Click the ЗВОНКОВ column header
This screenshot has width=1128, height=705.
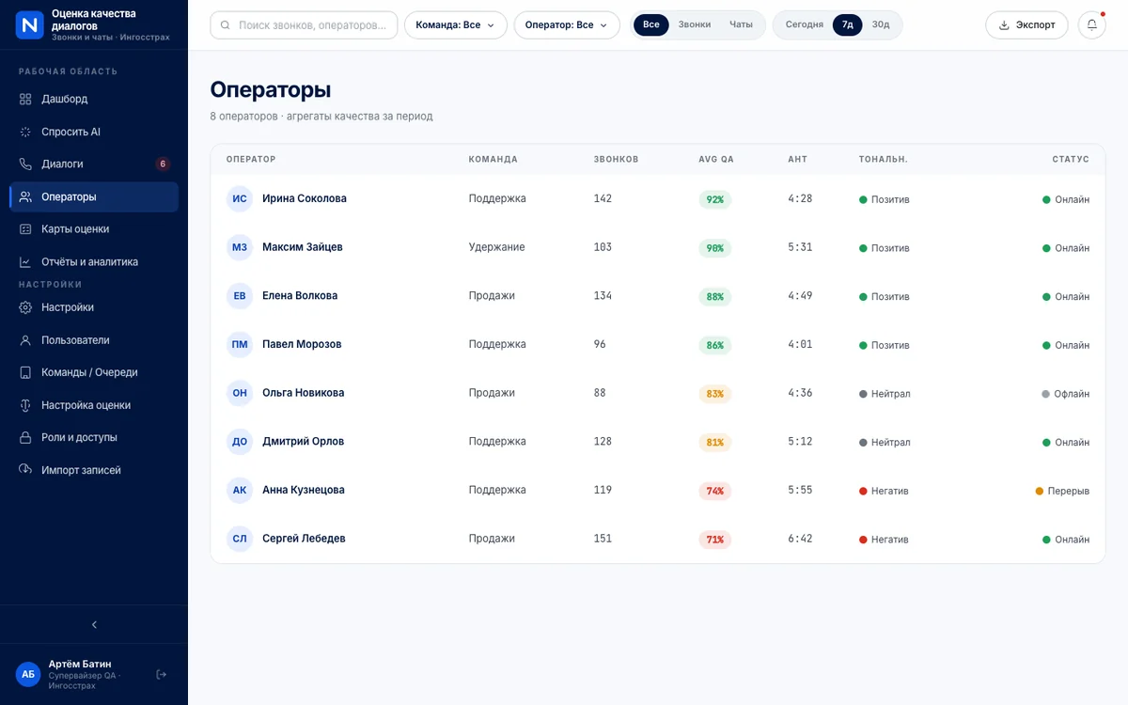pyautogui.click(x=617, y=159)
